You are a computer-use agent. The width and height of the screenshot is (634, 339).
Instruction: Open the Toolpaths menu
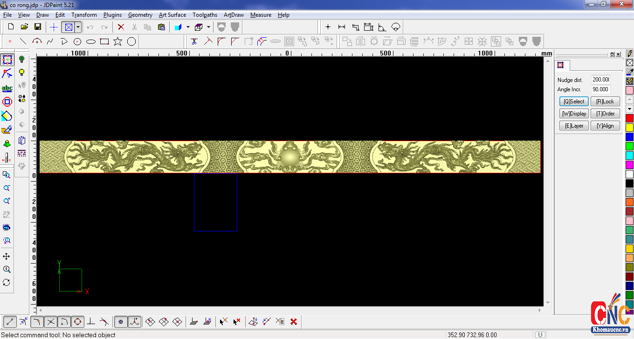click(x=205, y=15)
